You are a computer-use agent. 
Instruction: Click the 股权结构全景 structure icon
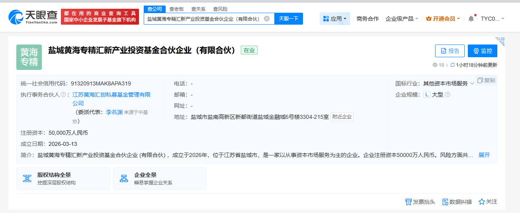27,178
